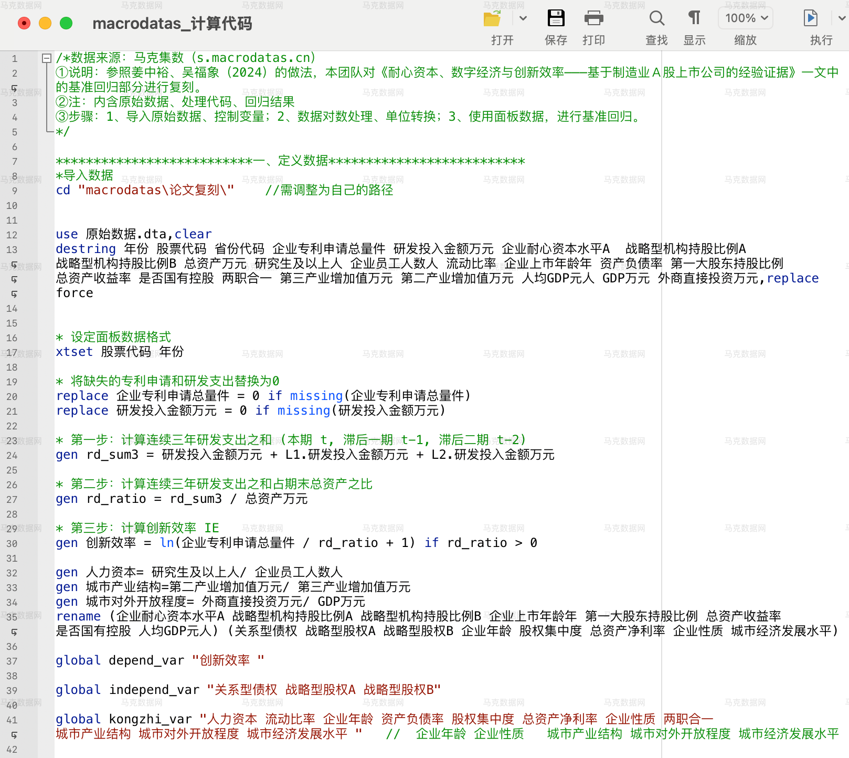Image resolution: width=849 pixels, height=758 pixels.
Task: Click the line 'use 原始数据.dta,clear'
Action: click(x=134, y=234)
